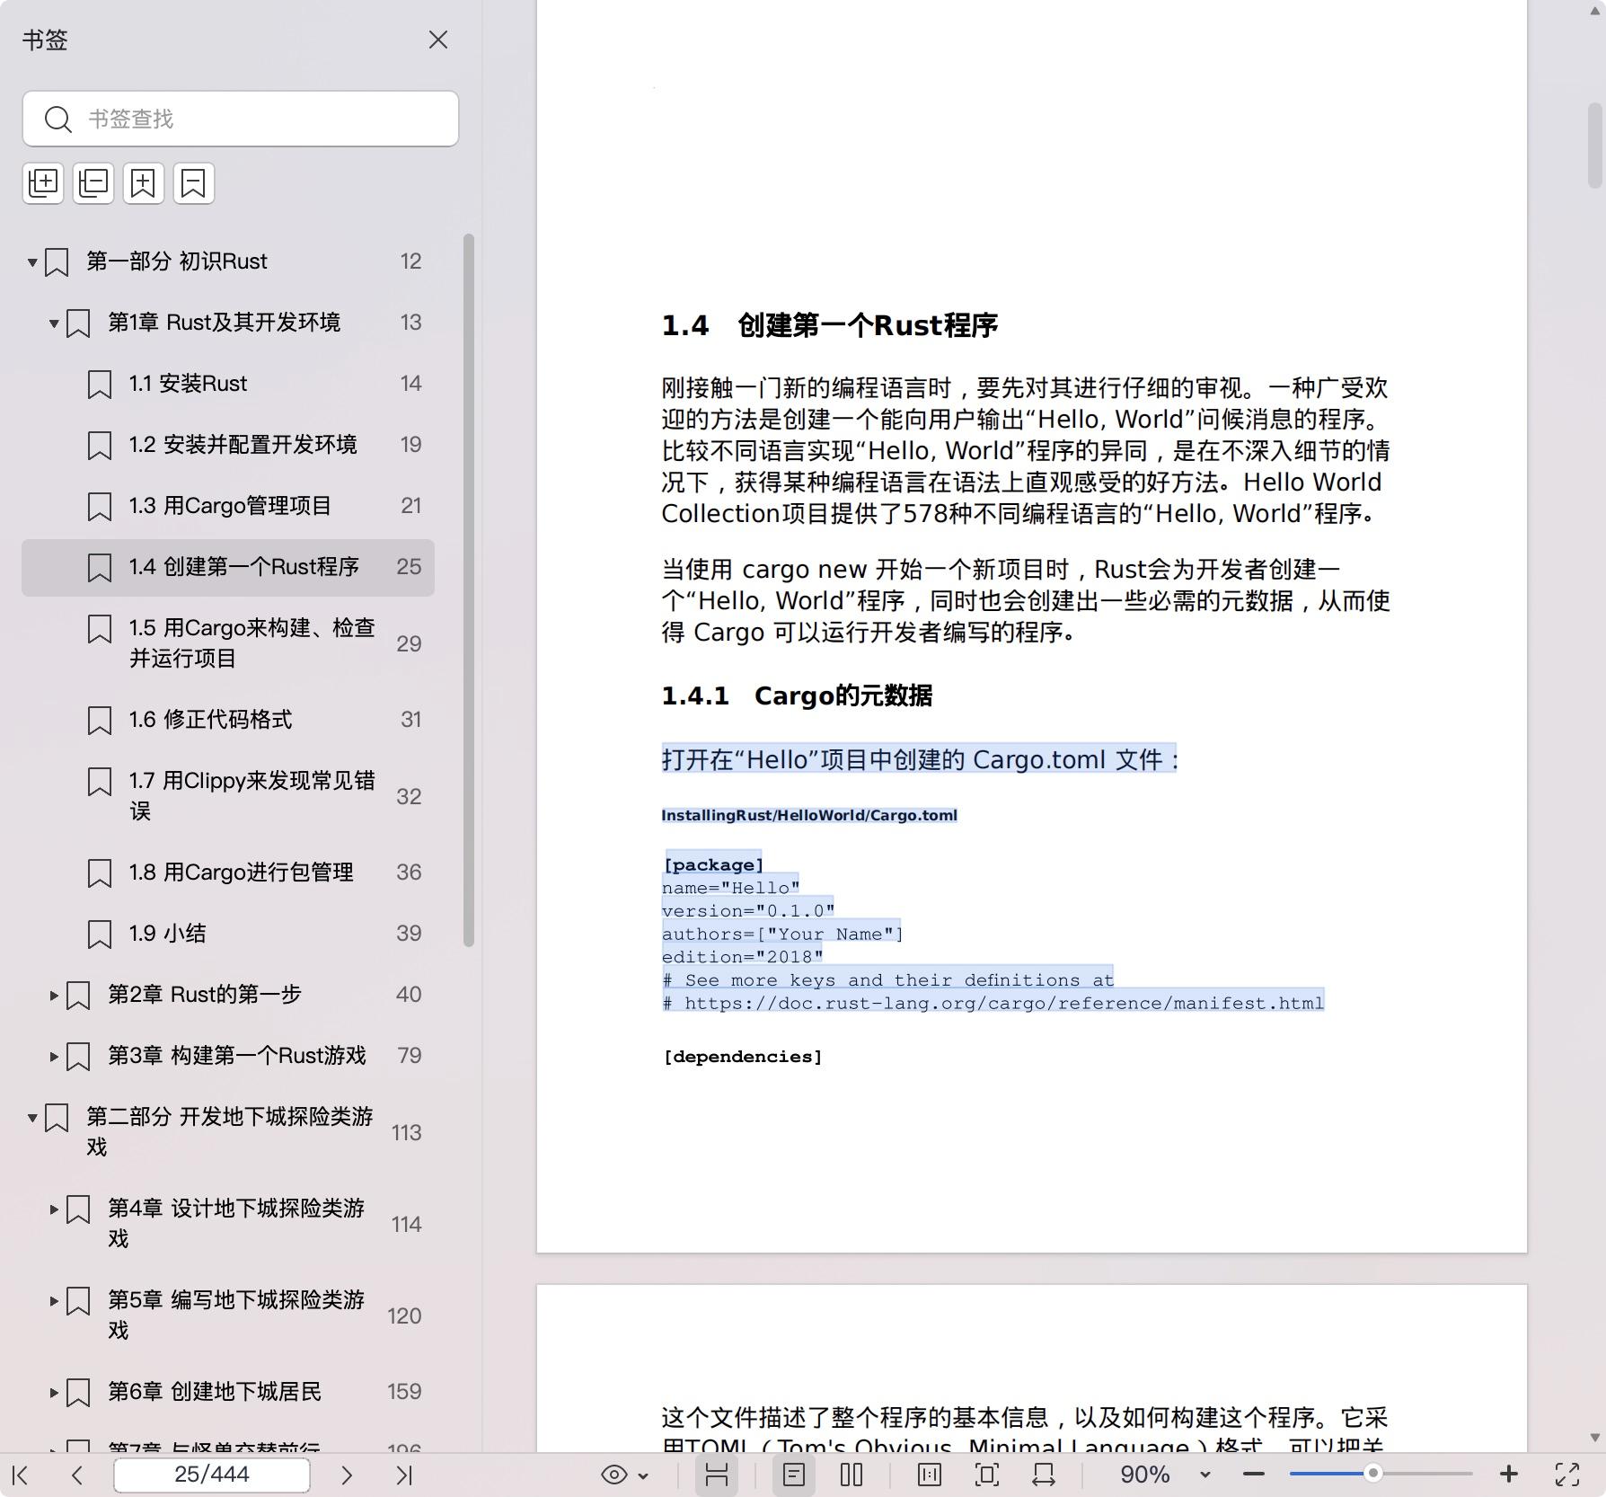Go to next page

coord(347,1475)
